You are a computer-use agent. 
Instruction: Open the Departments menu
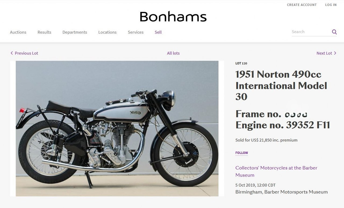tap(75, 32)
